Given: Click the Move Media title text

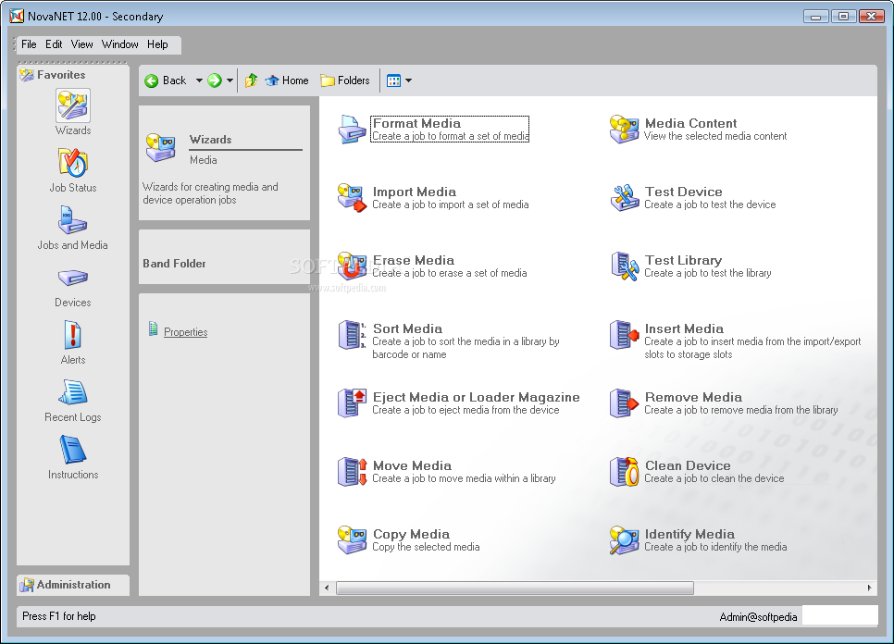Looking at the screenshot, I should [412, 465].
